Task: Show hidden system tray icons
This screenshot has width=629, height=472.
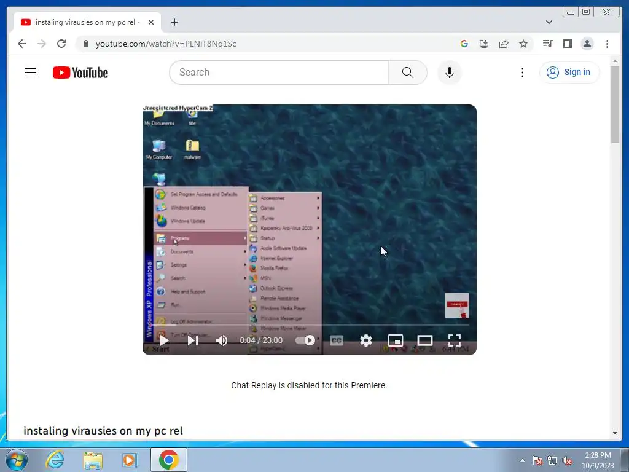Action: 522,460
